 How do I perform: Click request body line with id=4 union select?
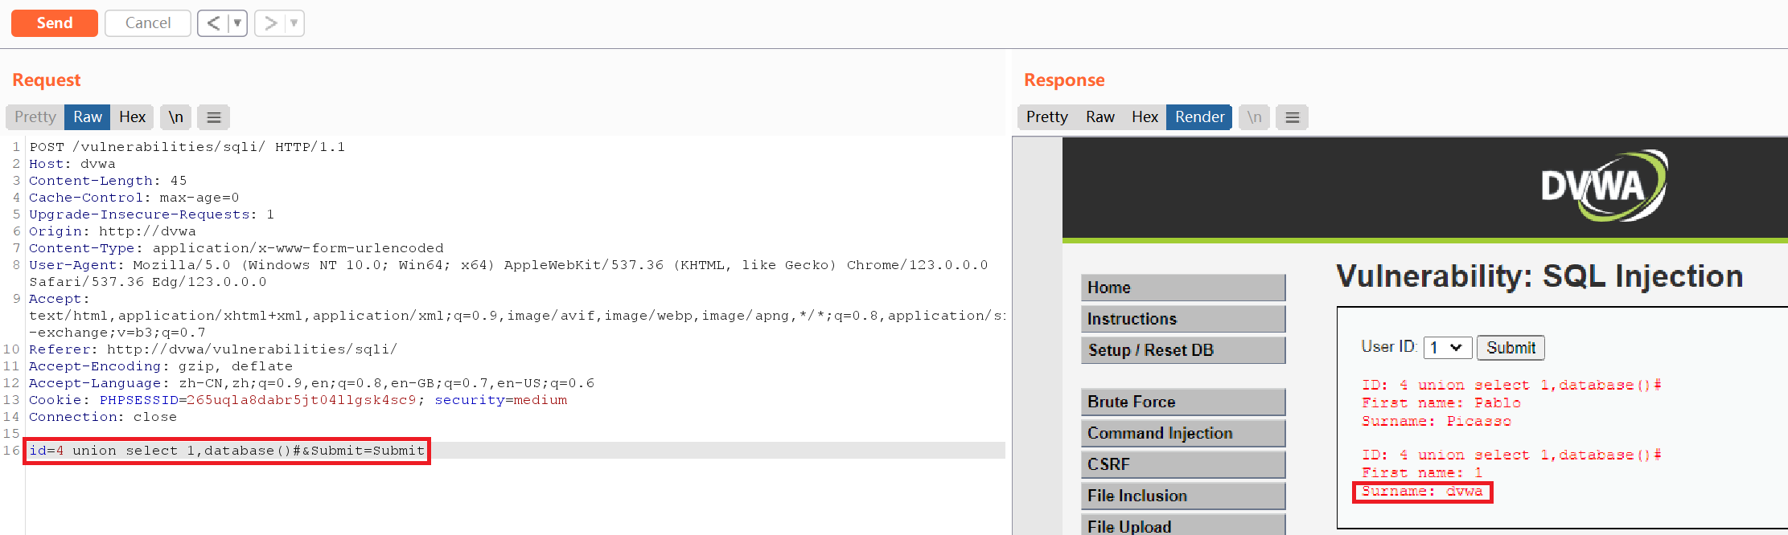[227, 451]
